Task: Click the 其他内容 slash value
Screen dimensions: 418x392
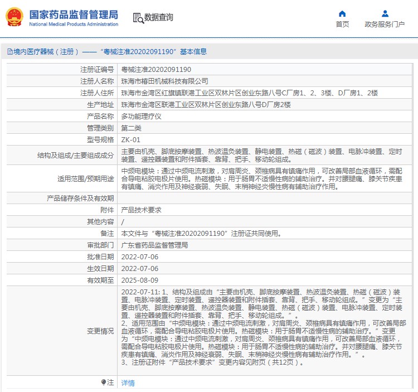Action: click(123, 222)
